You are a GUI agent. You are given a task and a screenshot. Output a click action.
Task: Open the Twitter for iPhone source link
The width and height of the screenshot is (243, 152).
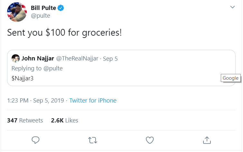93,101
